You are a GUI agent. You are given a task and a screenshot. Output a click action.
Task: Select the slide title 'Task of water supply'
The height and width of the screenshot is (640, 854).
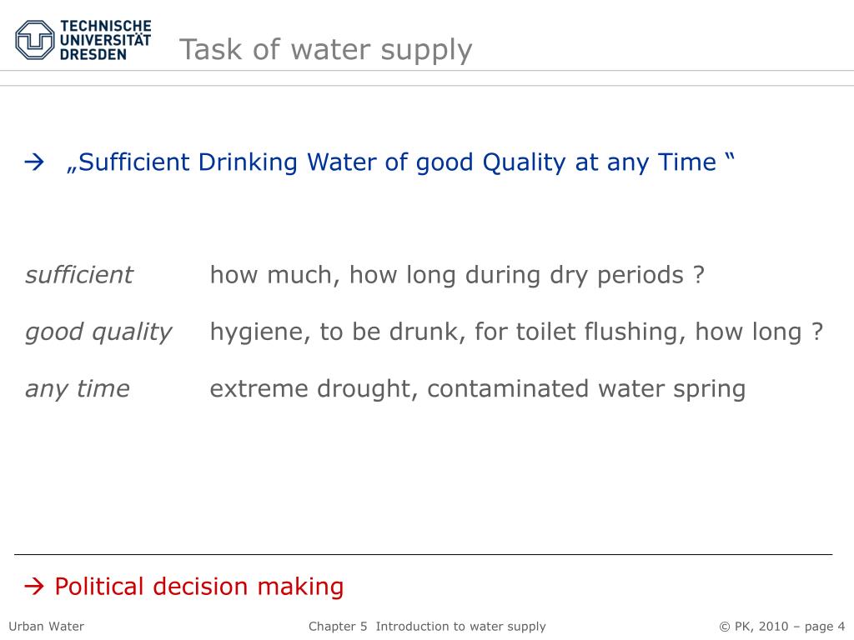coord(326,50)
